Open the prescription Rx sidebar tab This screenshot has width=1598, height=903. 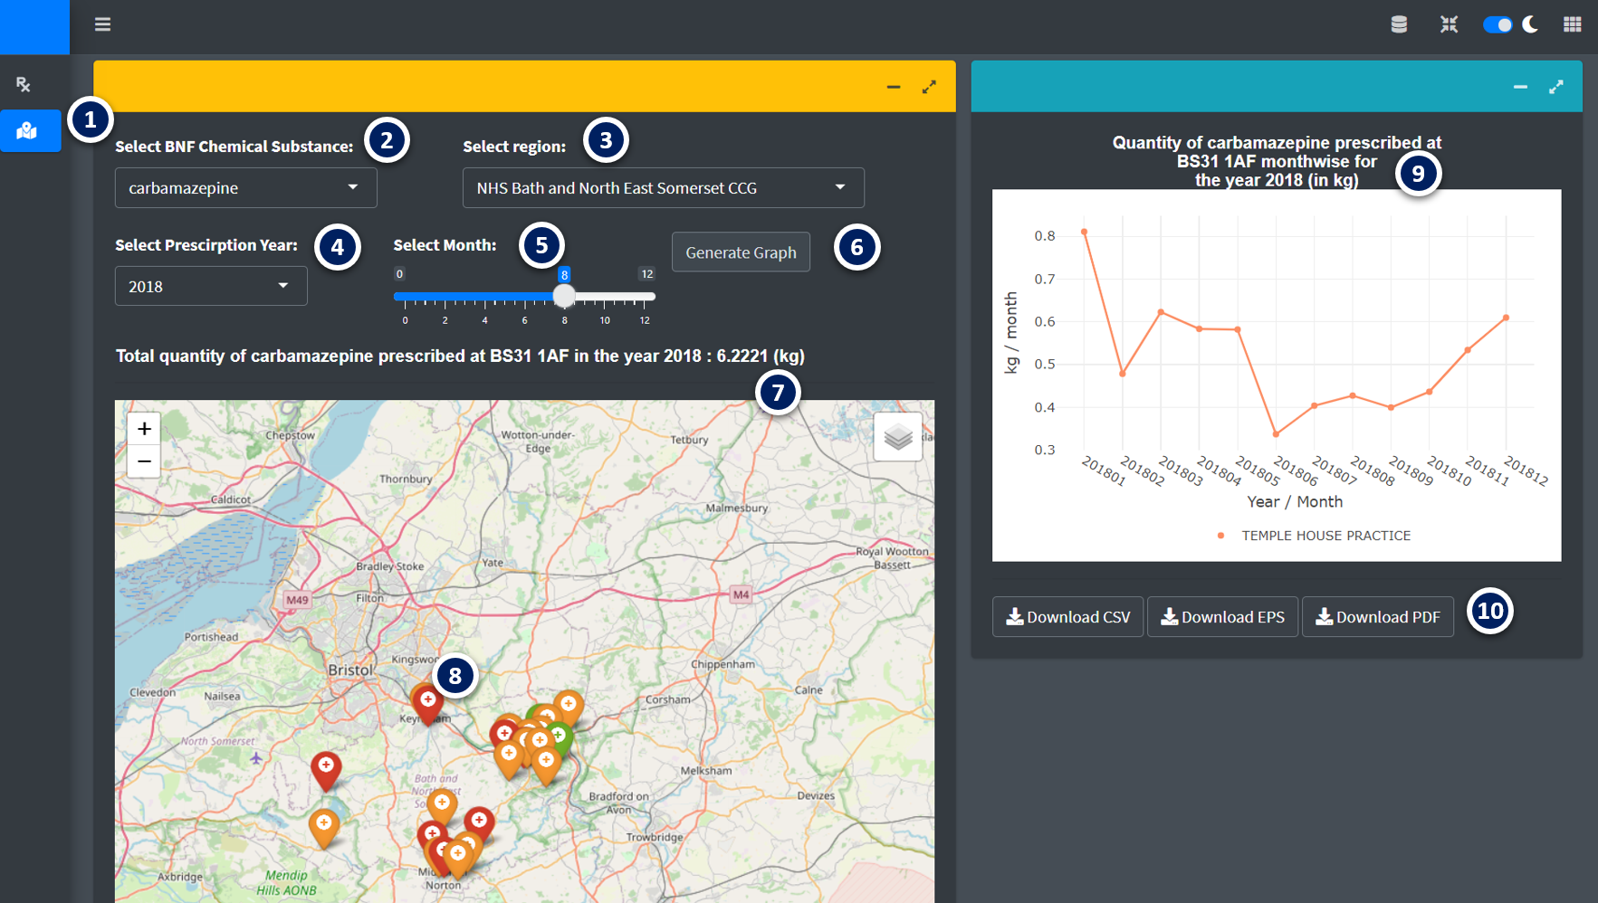(24, 84)
